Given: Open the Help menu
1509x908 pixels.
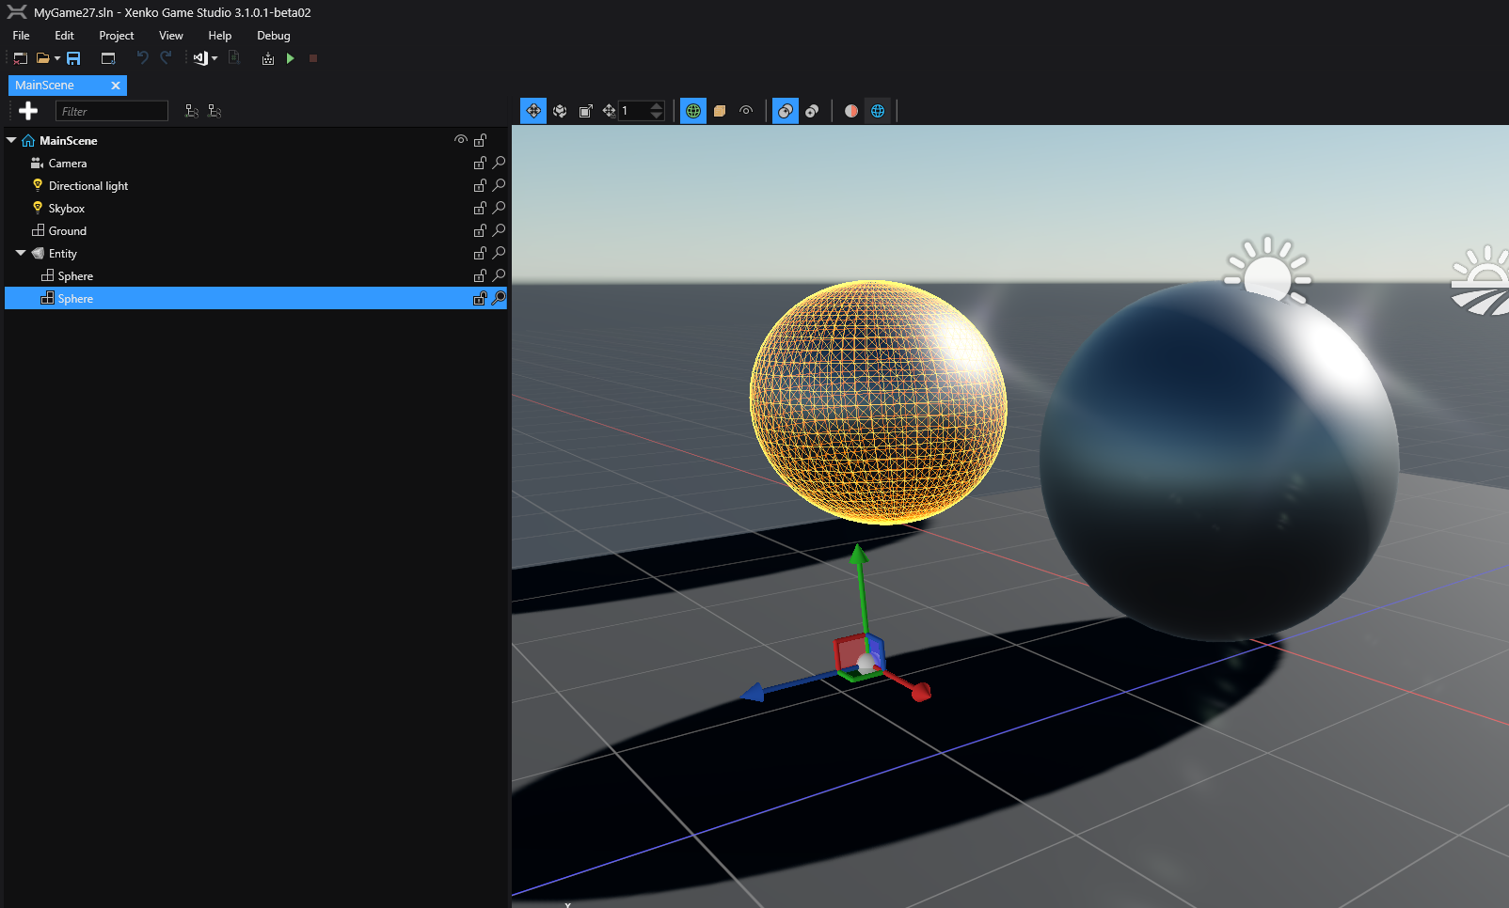Looking at the screenshot, I should tap(220, 36).
